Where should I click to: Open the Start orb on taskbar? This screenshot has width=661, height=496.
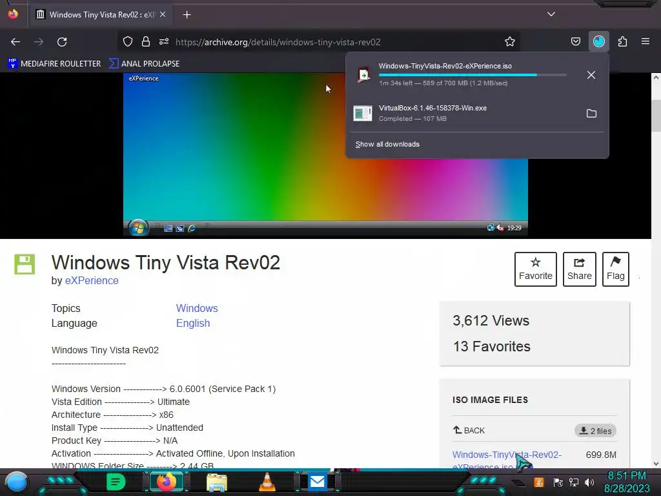click(x=17, y=482)
